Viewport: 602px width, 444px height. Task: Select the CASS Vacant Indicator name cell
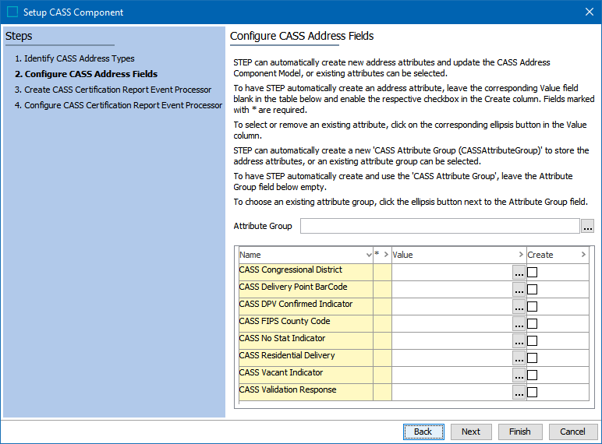click(x=306, y=375)
